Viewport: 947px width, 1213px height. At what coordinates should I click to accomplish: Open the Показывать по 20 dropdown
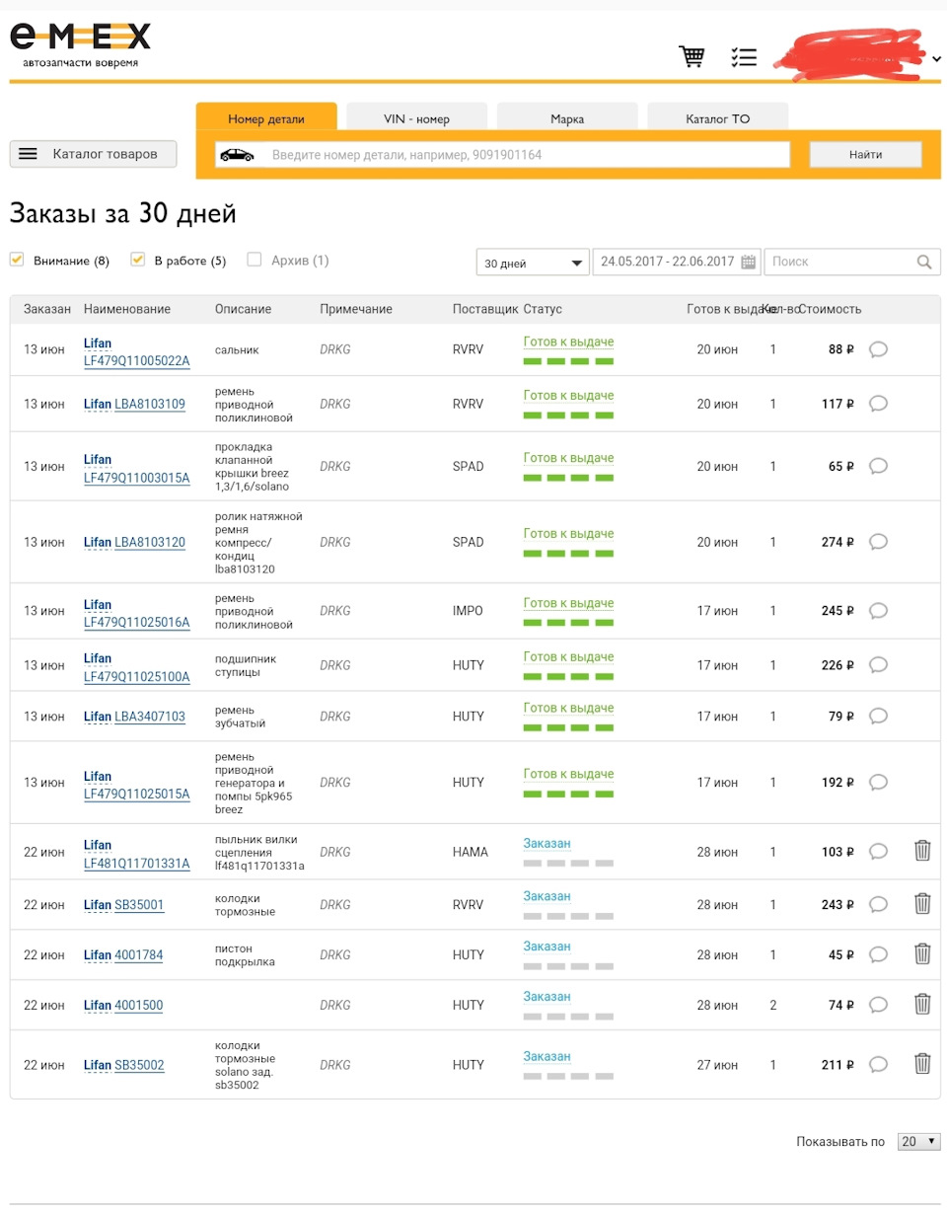(x=918, y=1141)
